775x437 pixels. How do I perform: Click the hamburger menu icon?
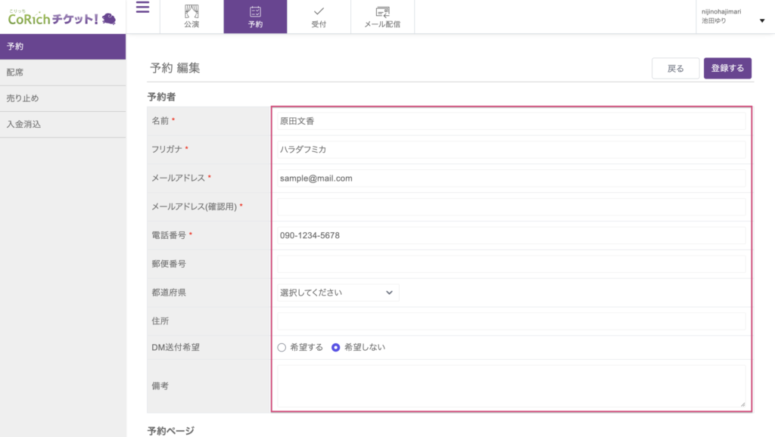pos(142,8)
